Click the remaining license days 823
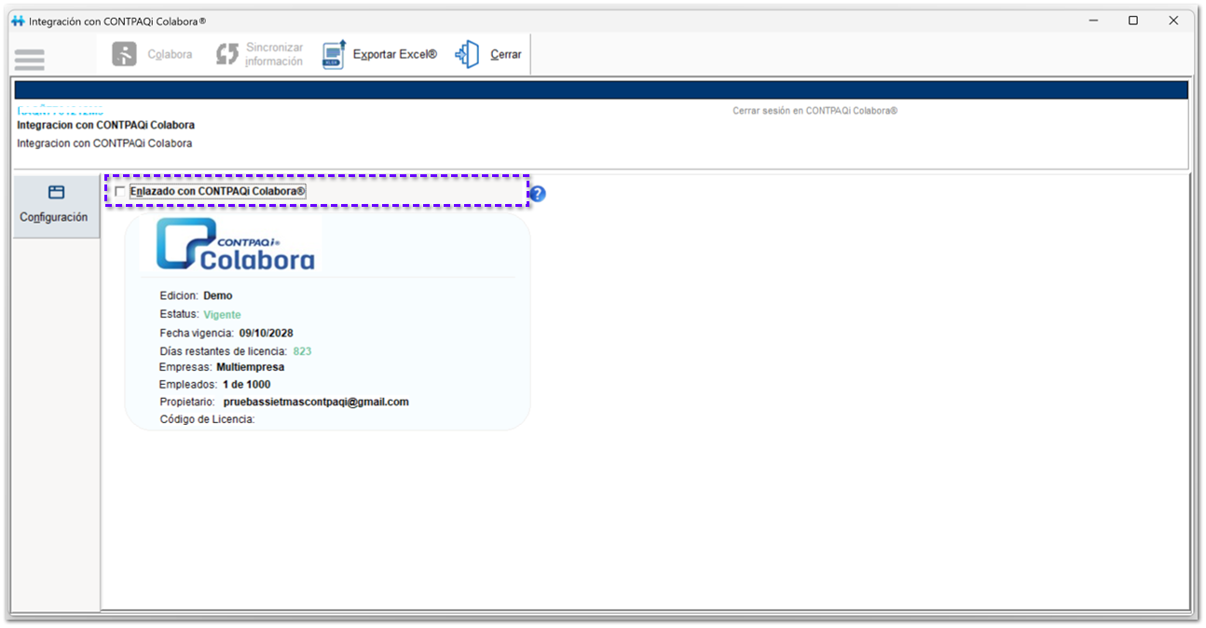The height and width of the screenshot is (628, 1206). pos(302,351)
